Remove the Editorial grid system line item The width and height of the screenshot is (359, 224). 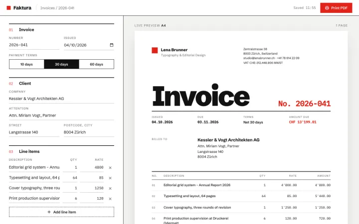(x=110, y=168)
